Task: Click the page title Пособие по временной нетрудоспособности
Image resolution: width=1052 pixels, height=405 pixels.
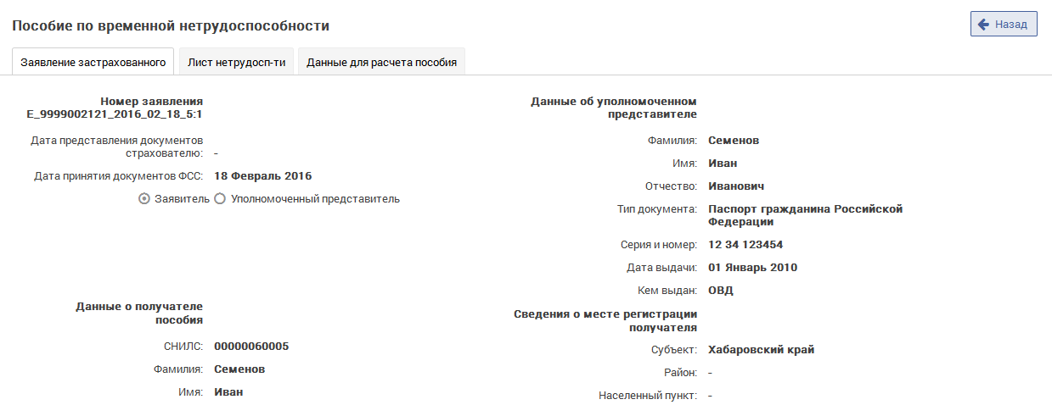Action: (x=171, y=26)
